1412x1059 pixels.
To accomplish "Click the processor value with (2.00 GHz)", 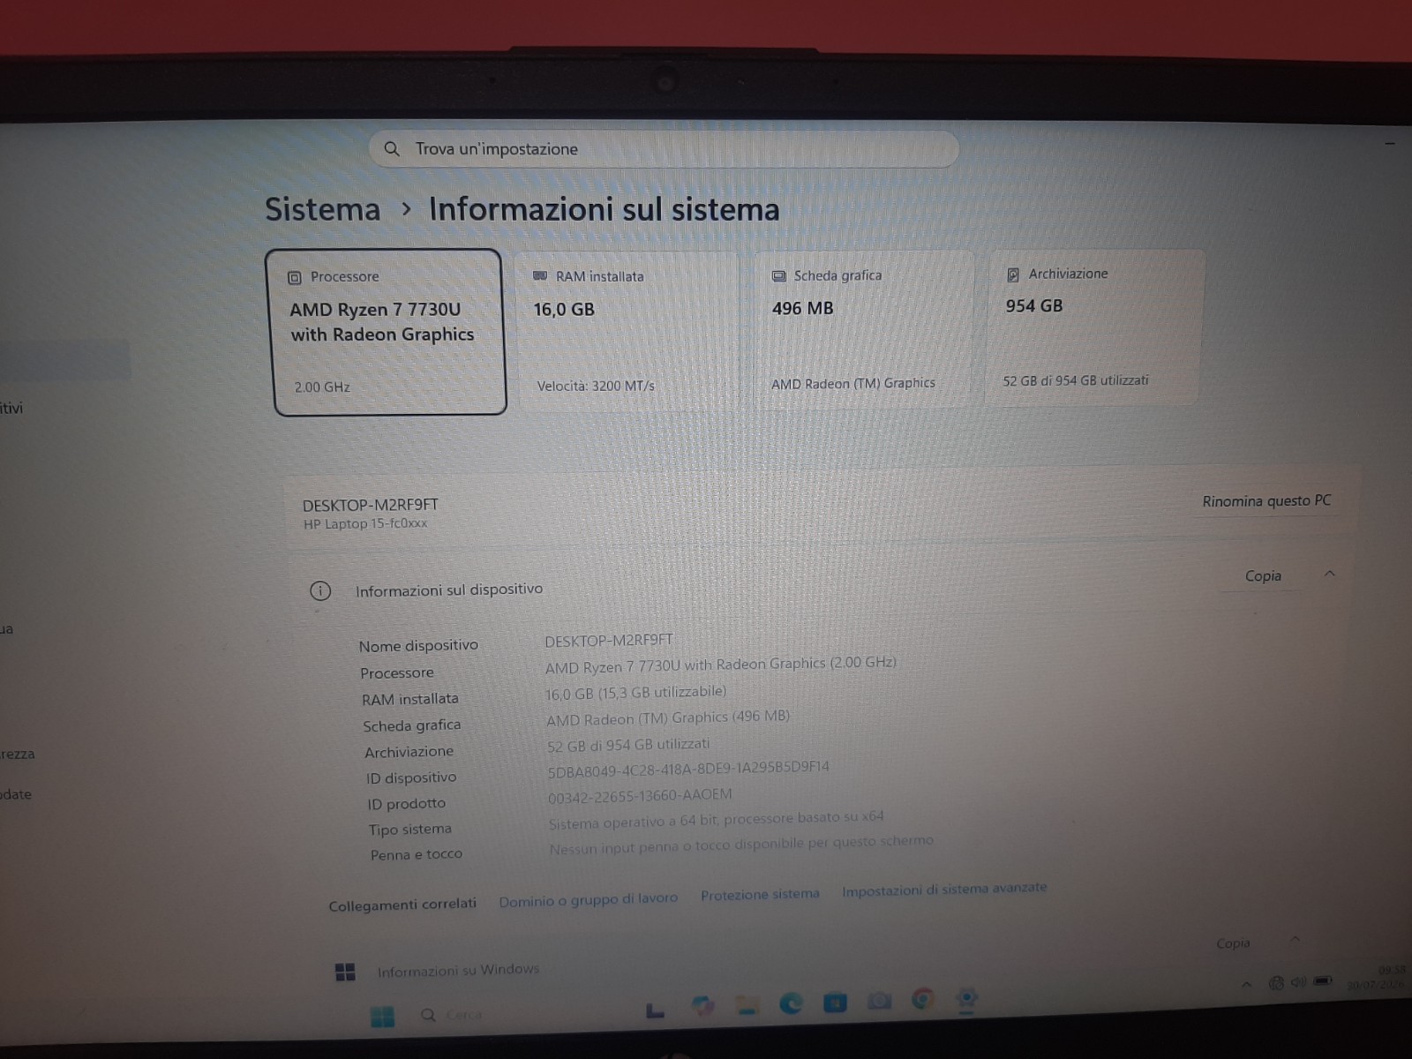I will (721, 664).
